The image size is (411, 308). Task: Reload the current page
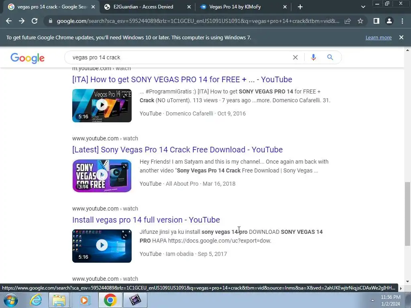click(35, 21)
